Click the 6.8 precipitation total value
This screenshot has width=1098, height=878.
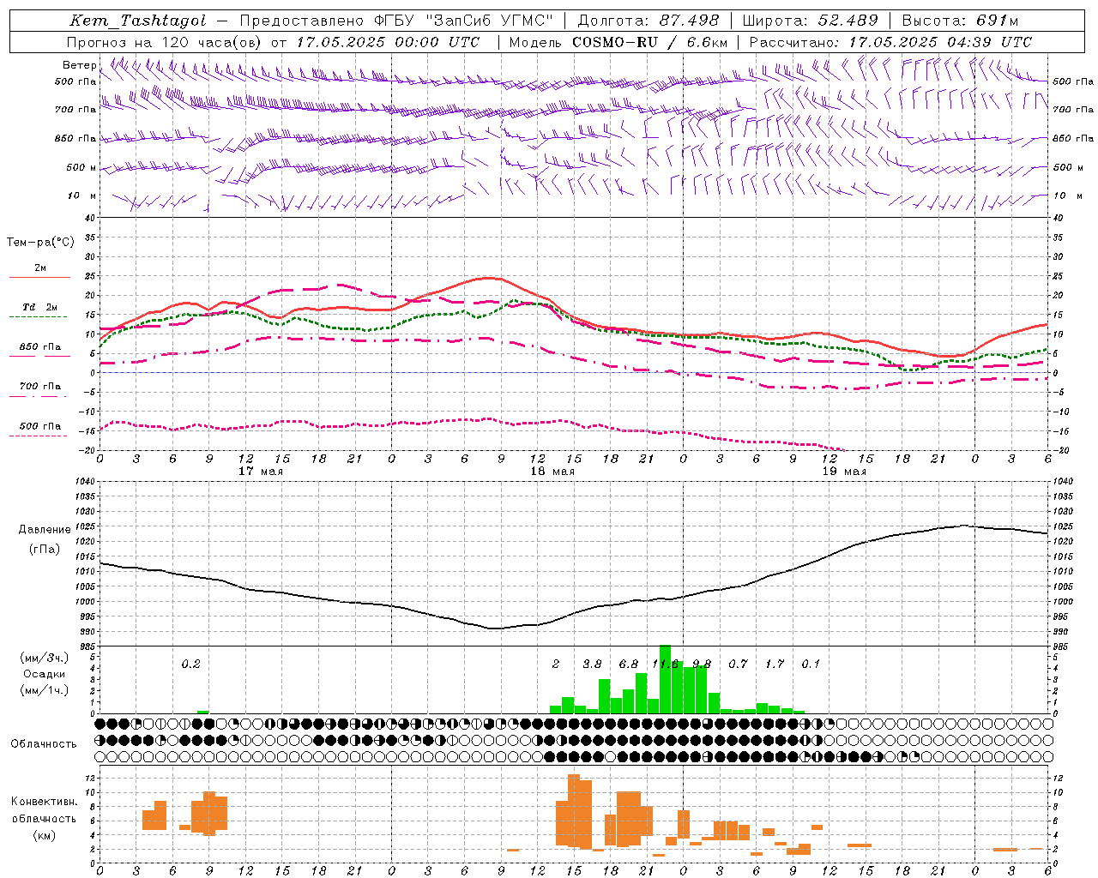tap(629, 665)
